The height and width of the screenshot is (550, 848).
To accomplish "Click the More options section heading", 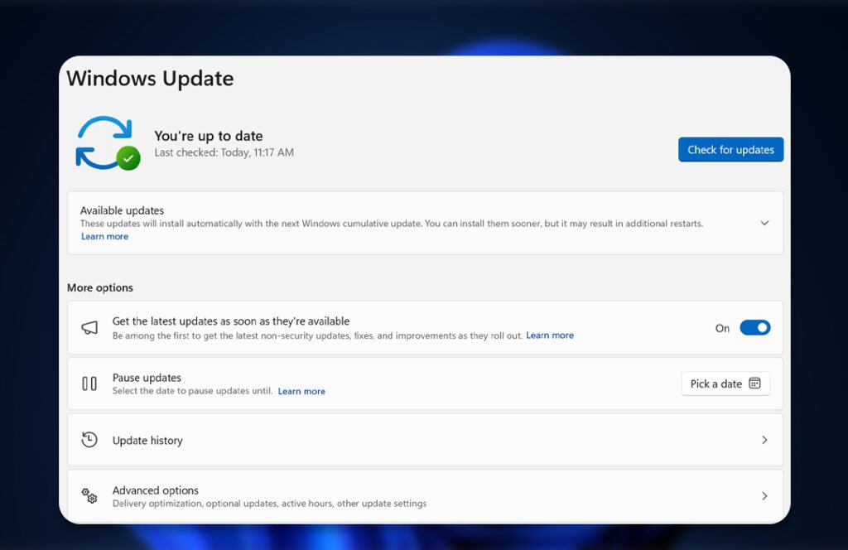I will pyautogui.click(x=100, y=287).
